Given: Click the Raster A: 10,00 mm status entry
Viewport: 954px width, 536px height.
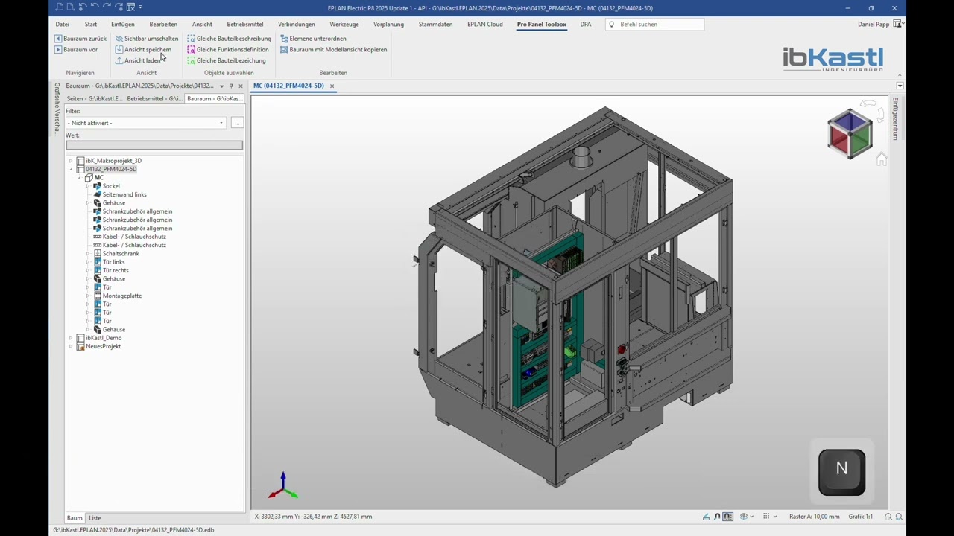Looking at the screenshot, I should (x=814, y=517).
